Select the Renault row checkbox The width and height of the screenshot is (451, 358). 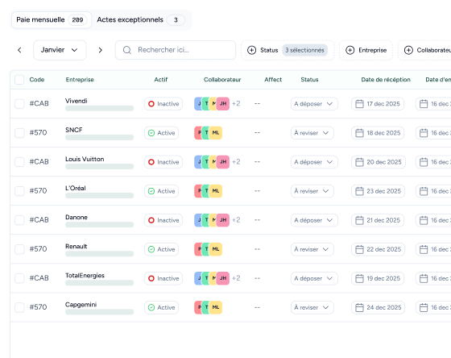(19, 249)
